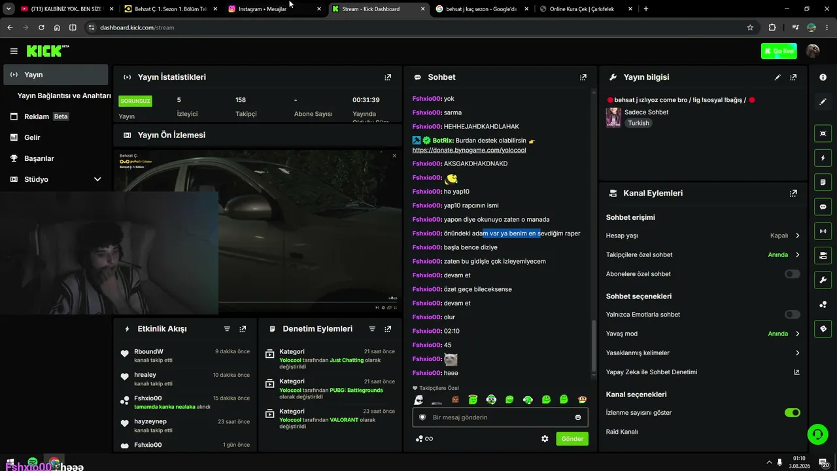Open Reklam in the left sidebar

56,116
